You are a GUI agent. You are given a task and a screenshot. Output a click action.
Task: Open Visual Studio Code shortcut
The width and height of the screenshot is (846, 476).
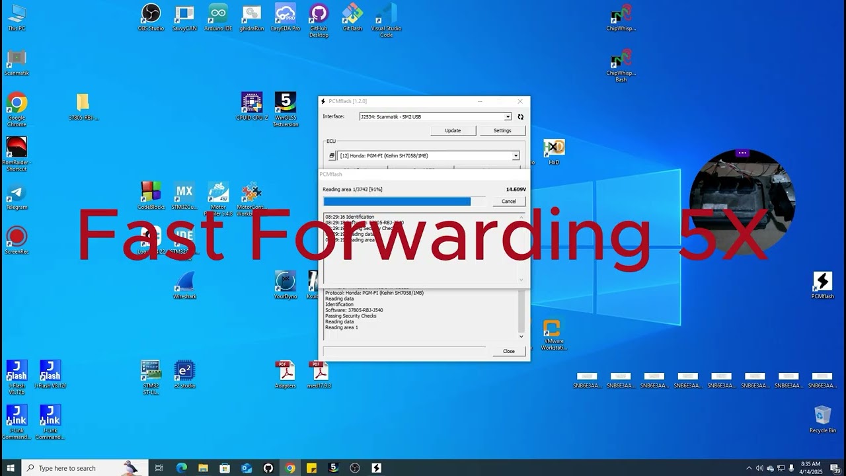386,20
